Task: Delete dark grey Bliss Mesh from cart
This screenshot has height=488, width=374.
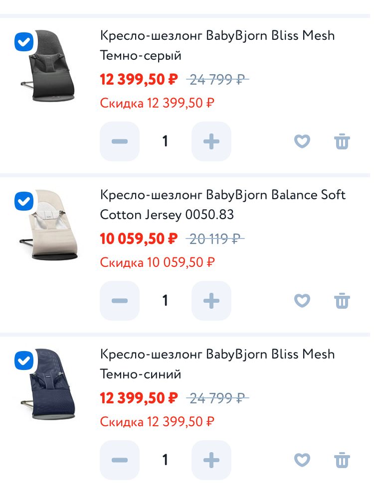Action: pyautogui.click(x=342, y=141)
